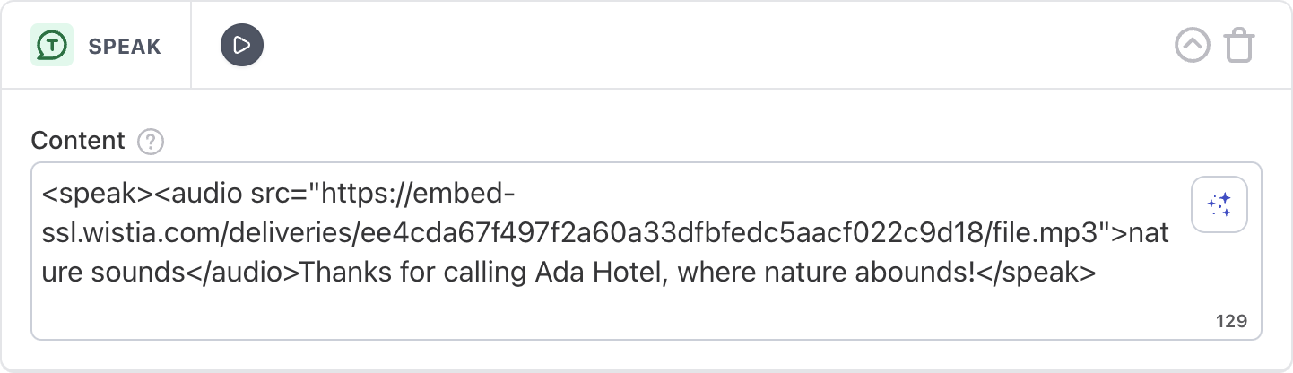Click the 129 character counter
The height and width of the screenshot is (373, 1293).
pos(1231,321)
